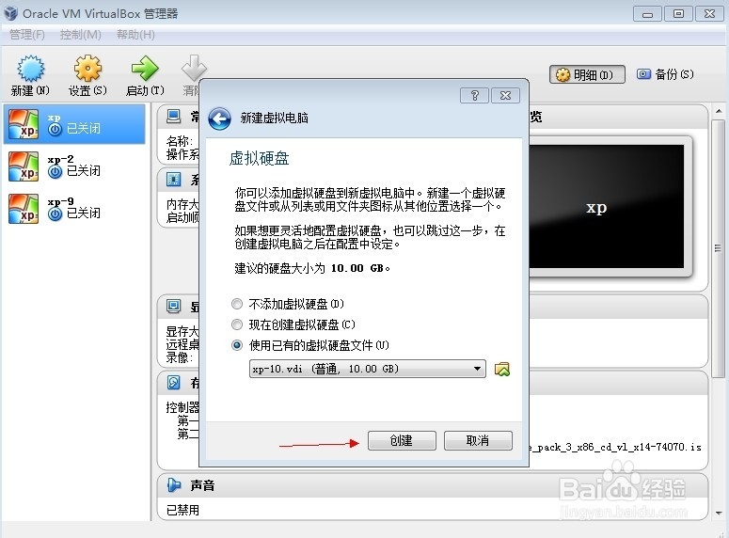This screenshot has width=729, height=538.
Task: Click the 新建 (New) toolbar icon
Action: pos(30,69)
